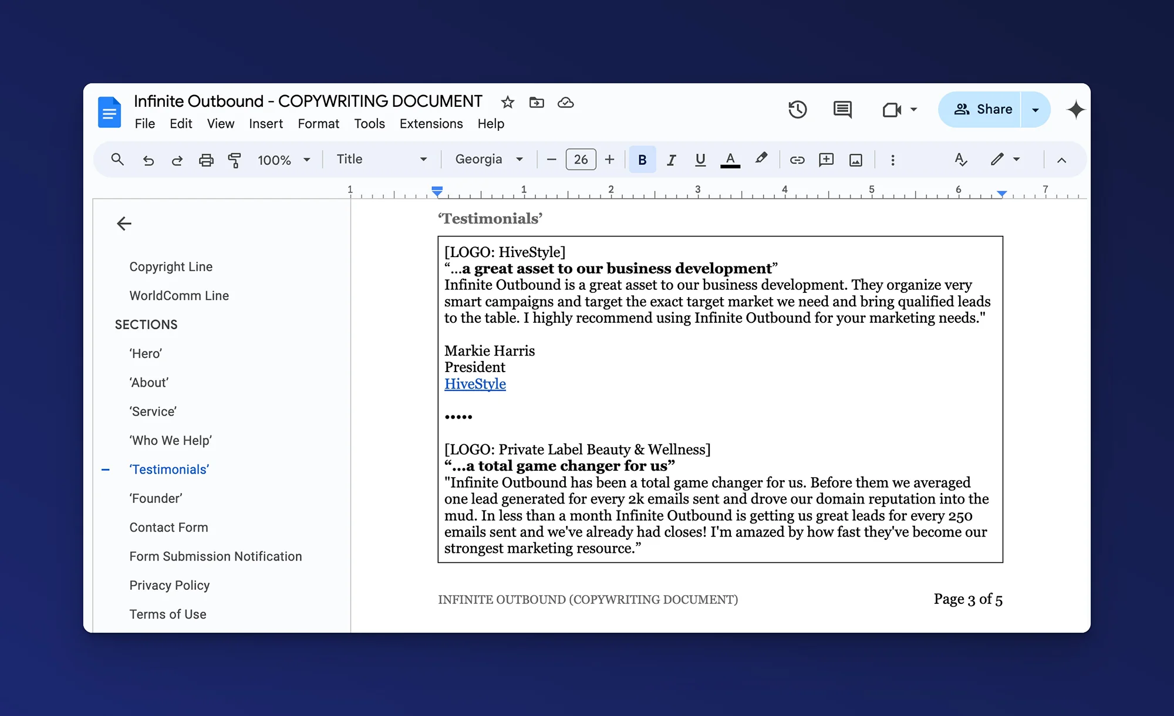Print the document
The height and width of the screenshot is (716, 1174).
[206, 160]
